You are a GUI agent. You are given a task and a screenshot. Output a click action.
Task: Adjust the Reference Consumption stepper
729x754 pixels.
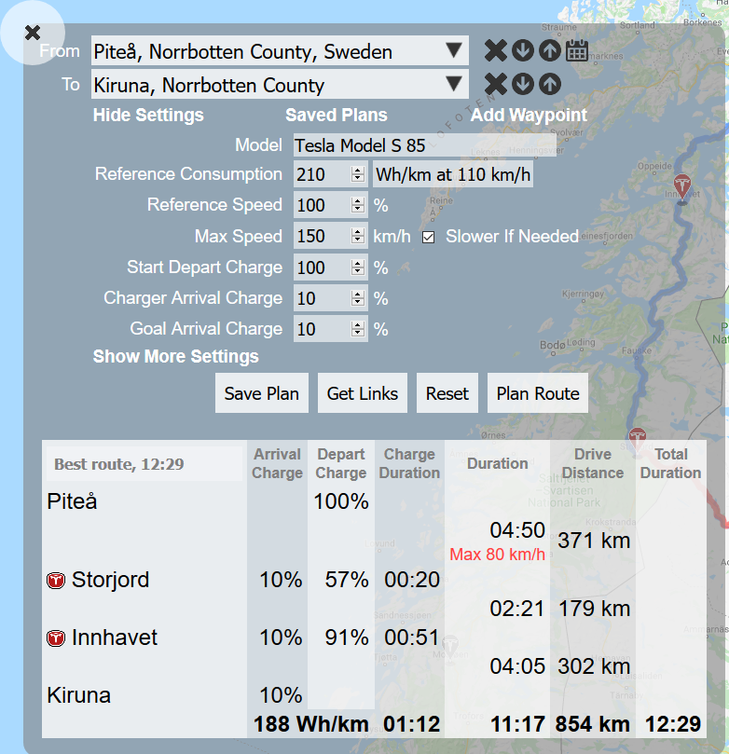tap(357, 174)
